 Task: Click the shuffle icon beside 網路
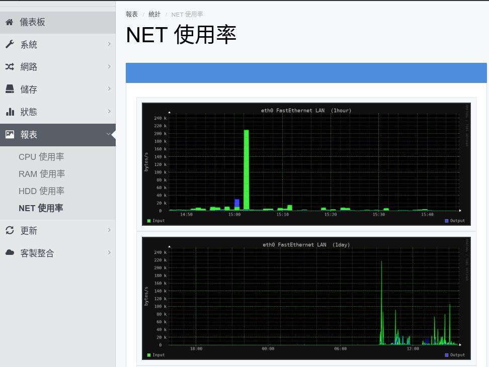click(10, 67)
